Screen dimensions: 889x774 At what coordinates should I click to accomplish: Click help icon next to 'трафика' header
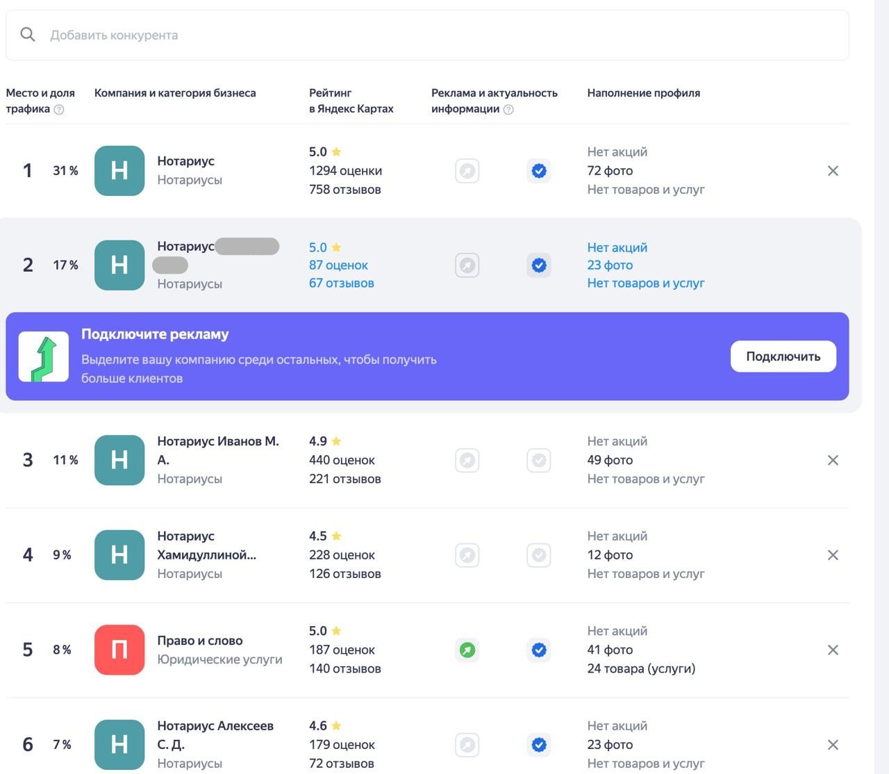(59, 110)
